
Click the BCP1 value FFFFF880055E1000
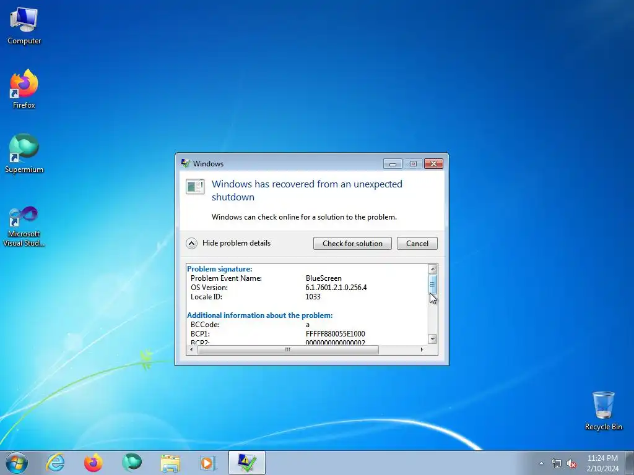[335, 334]
